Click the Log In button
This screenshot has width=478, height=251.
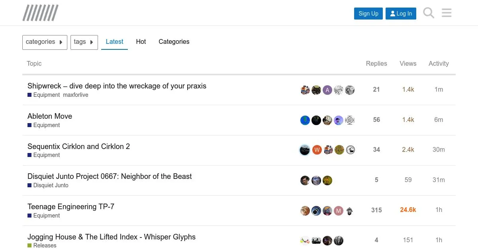(x=401, y=14)
